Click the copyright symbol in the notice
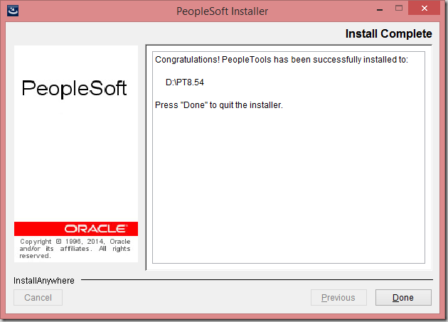This screenshot has height=322, width=448. (x=58, y=242)
